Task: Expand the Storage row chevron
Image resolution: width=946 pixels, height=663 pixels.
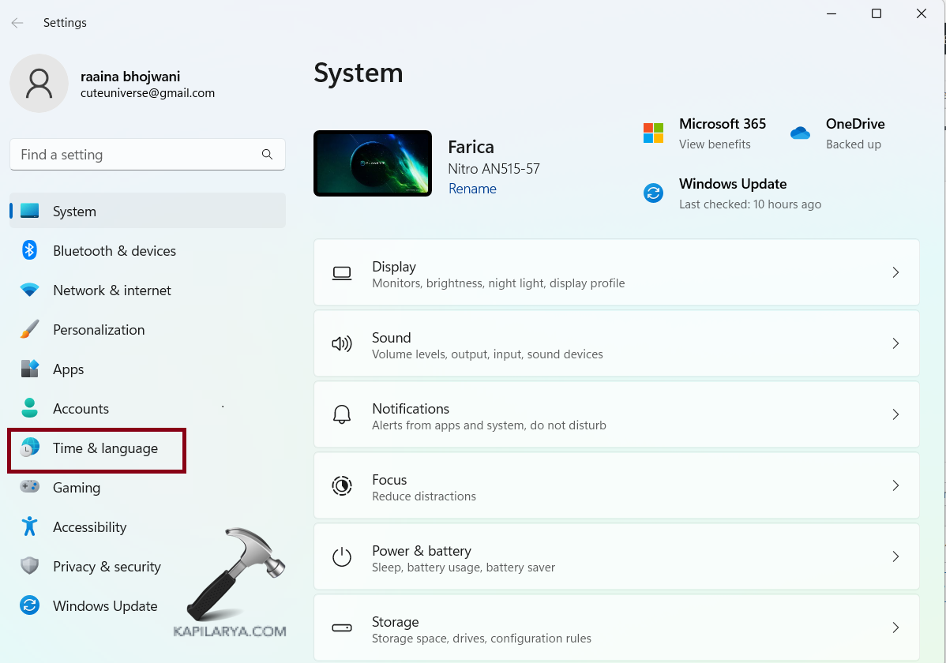Action: point(895,627)
